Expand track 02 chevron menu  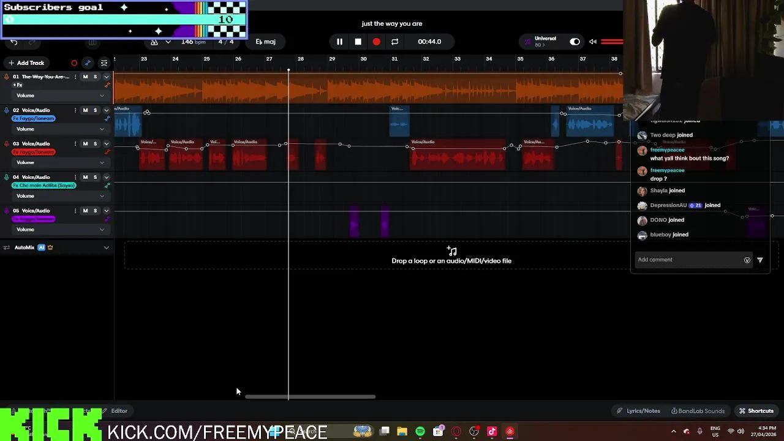(x=106, y=110)
